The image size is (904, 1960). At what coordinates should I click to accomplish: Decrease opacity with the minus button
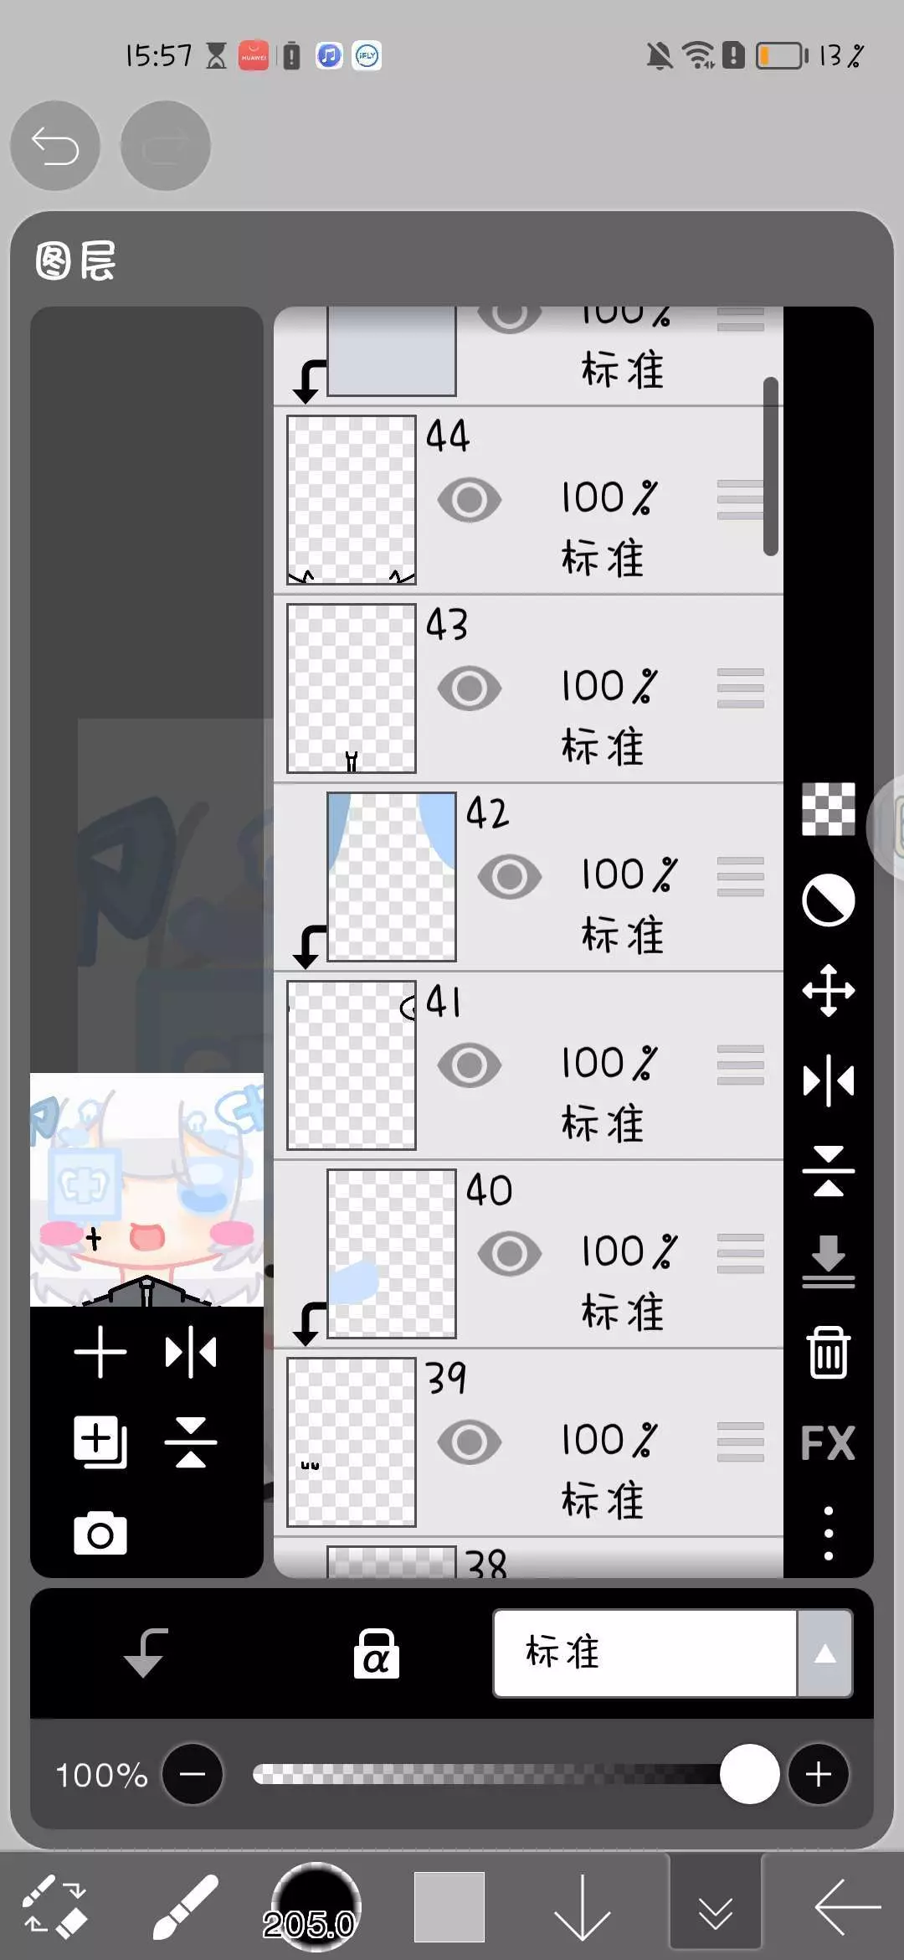point(193,1774)
